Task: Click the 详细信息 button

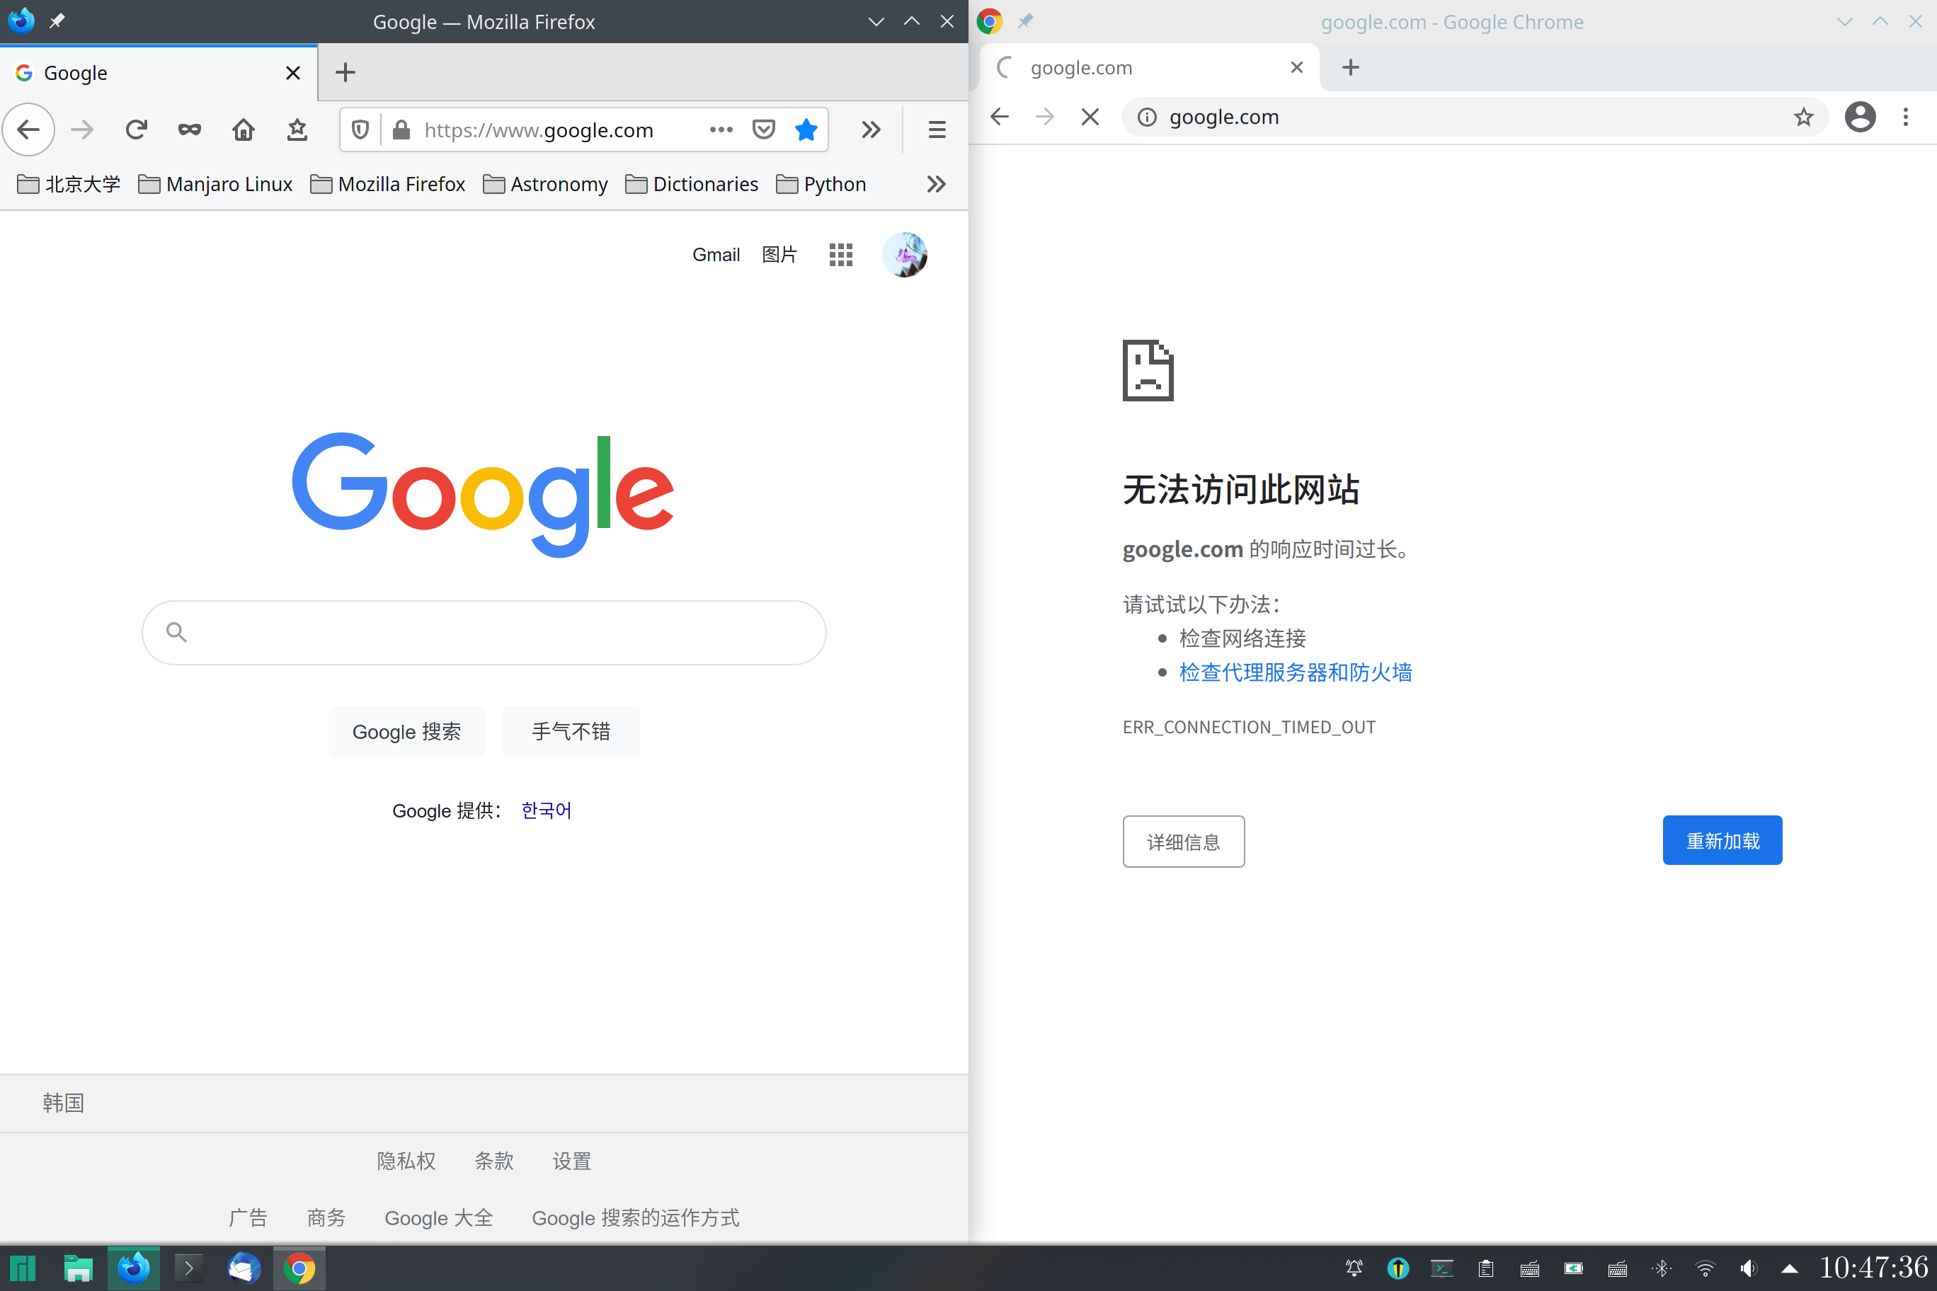Action: pos(1184,842)
